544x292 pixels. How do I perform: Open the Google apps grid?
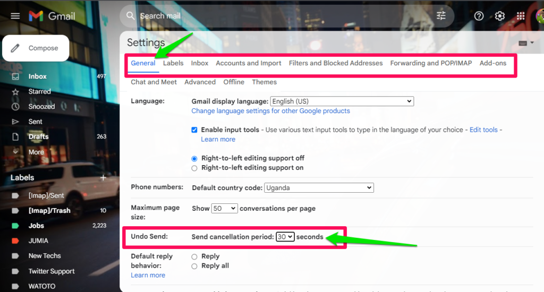click(521, 16)
